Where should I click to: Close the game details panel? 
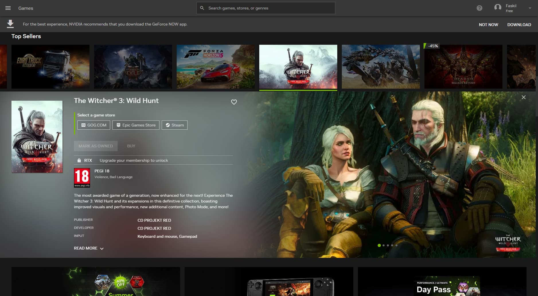pyautogui.click(x=524, y=97)
